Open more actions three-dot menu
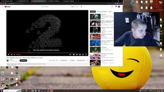164x92 pixels. [87, 61]
